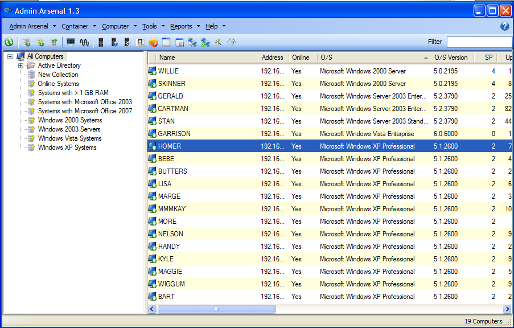Click the new dynamic collection lightning icon

tap(40, 42)
